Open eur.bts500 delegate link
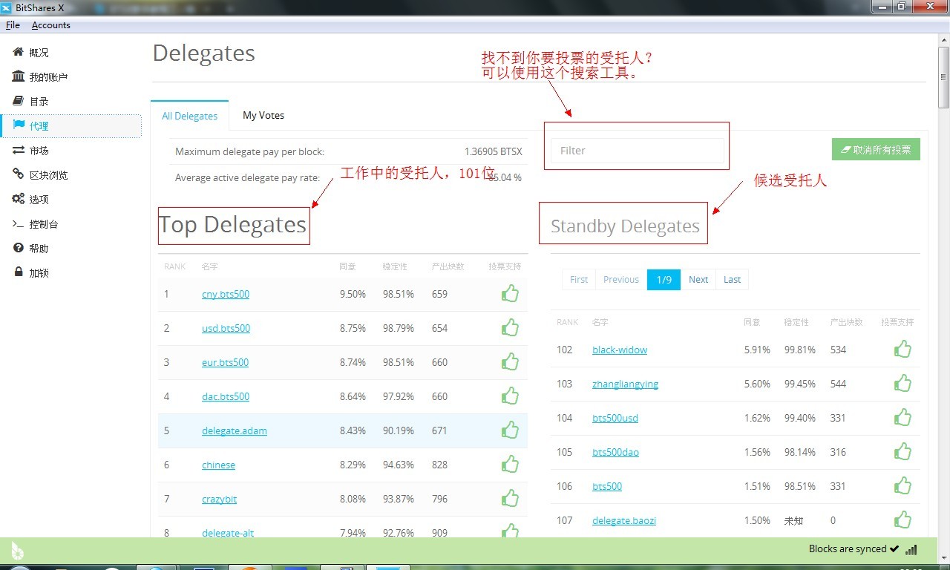 [x=225, y=362]
